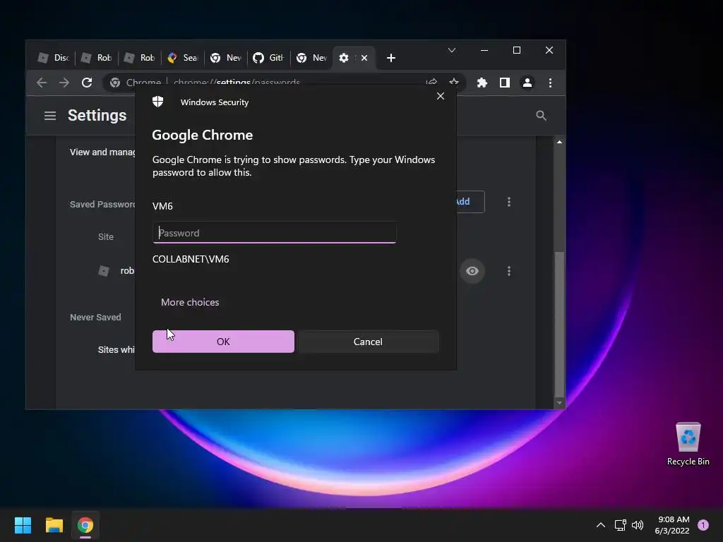Open Chrome three-dot main menu
The image size is (723, 542).
click(550, 83)
